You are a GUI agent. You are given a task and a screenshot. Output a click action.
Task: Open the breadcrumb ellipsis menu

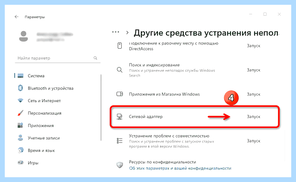pyautogui.click(x=116, y=32)
